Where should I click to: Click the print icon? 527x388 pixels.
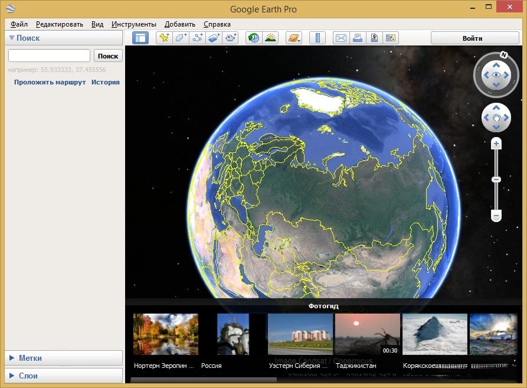click(x=357, y=38)
